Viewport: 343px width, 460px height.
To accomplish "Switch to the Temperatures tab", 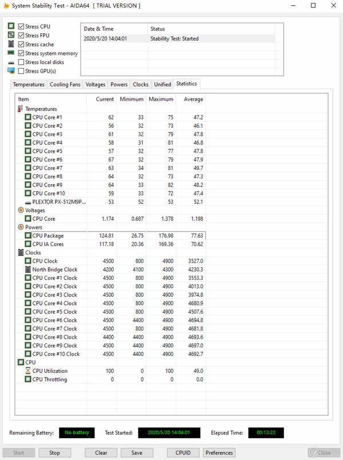I will point(29,85).
